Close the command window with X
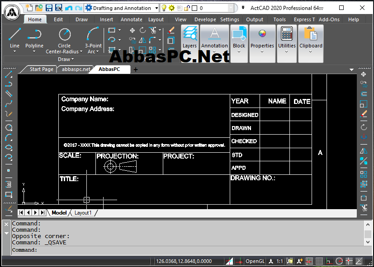 click(x=6, y=224)
